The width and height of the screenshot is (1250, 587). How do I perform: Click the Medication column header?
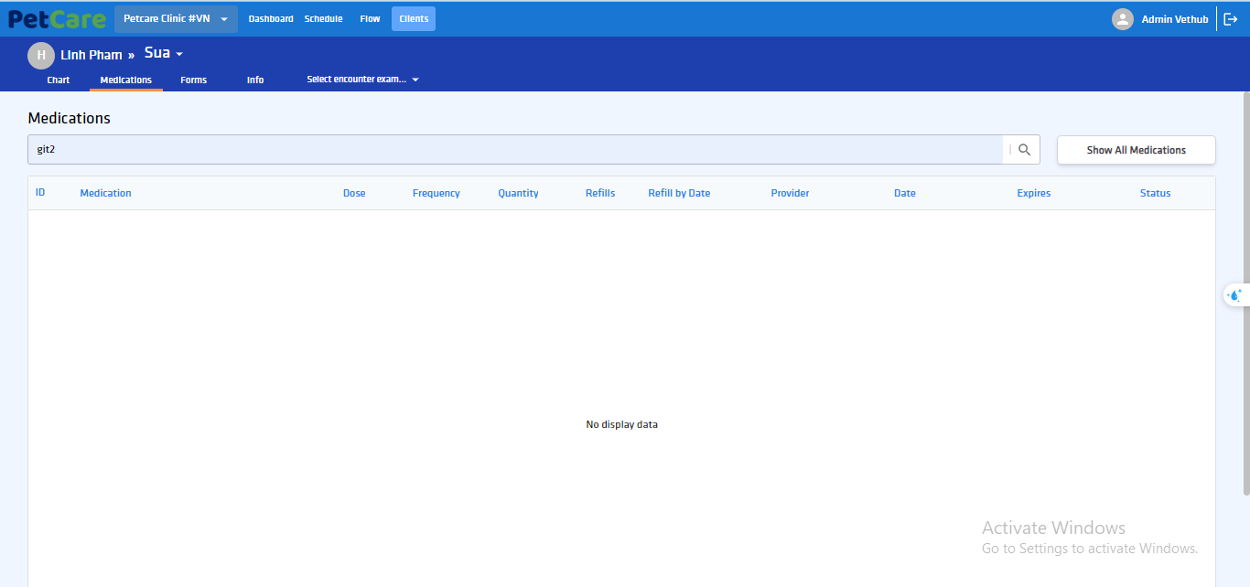coord(106,193)
